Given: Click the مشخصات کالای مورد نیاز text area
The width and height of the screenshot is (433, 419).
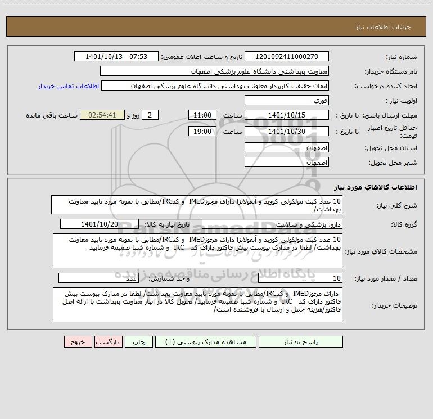Looking at the screenshot, I should (197, 251).
